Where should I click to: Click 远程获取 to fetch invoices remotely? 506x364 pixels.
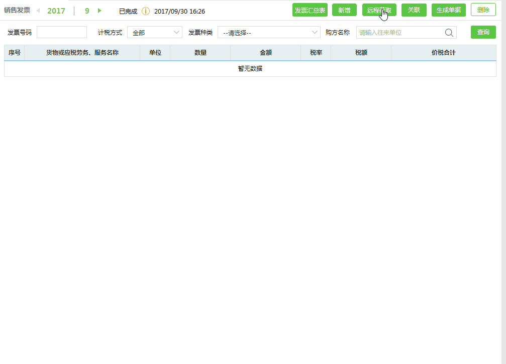pos(379,10)
